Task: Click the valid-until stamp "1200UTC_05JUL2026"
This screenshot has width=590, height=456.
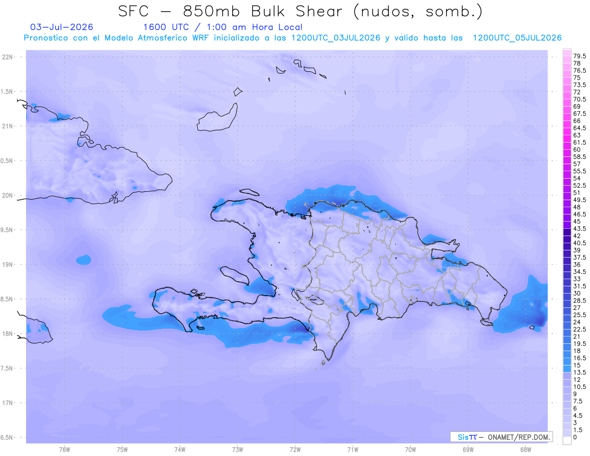Action: pyautogui.click(x=517, y=38)
